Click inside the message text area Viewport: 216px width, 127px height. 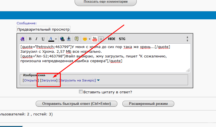[x=105, y=58]
